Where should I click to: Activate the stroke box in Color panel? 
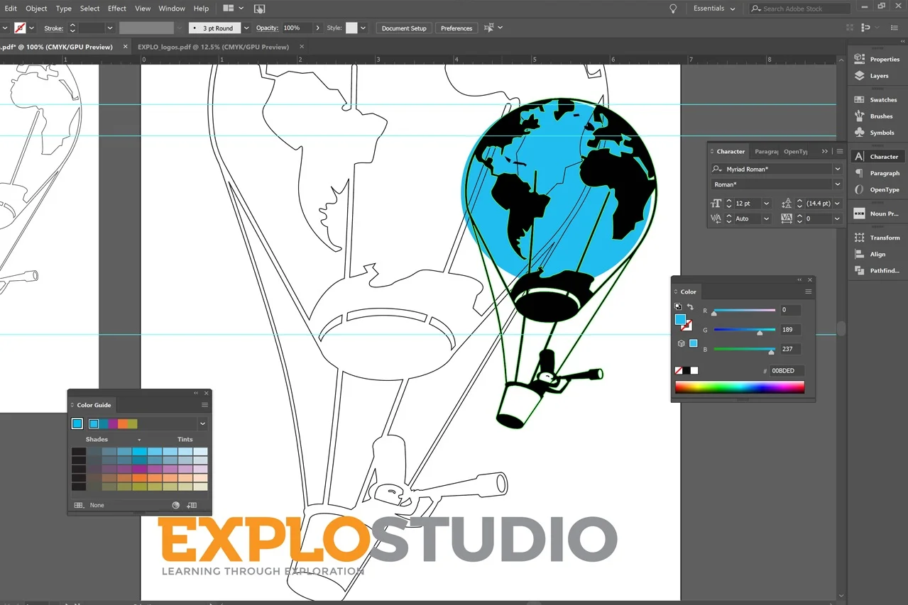click(x=687, y=326)
